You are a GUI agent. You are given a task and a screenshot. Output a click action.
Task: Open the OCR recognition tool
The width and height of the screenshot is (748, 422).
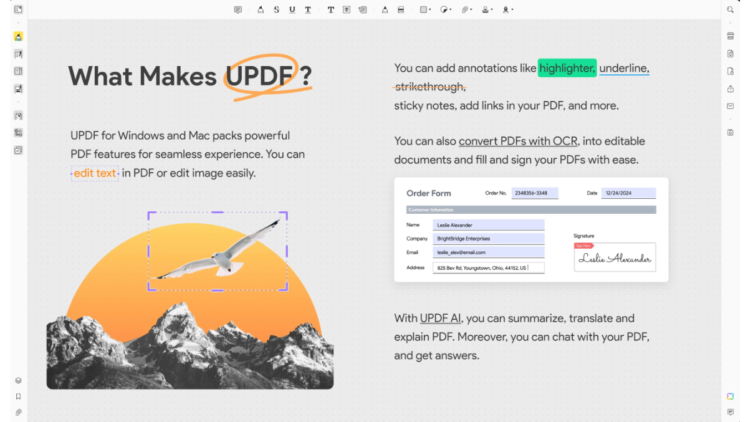[730, 36]
